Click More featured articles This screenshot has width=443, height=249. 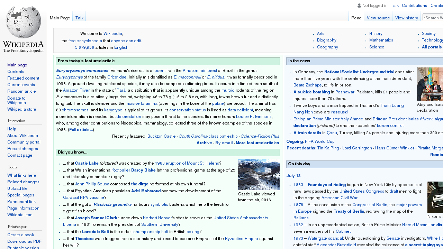[257, 143]
